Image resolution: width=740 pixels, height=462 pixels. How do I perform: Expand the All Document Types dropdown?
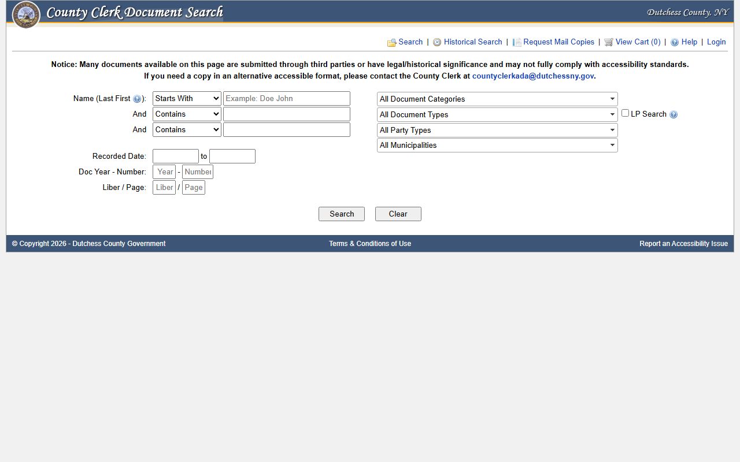coord(497,114)
